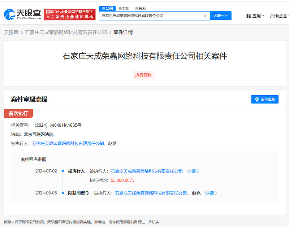The height and width of the screenshot is (227, 289).
Task: Open company link in the 被执行人 summary line
Action: pos(68,143)
